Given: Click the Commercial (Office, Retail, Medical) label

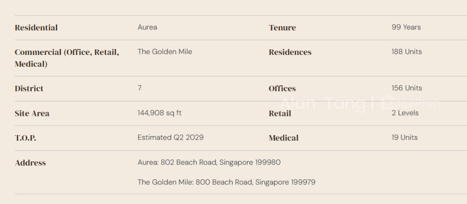Looking at the screenshot, I should tap(67, 58).
